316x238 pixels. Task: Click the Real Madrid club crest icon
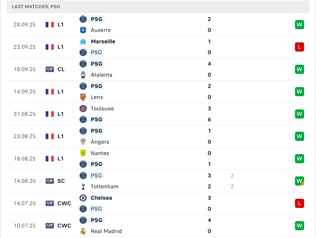point(83,231)
